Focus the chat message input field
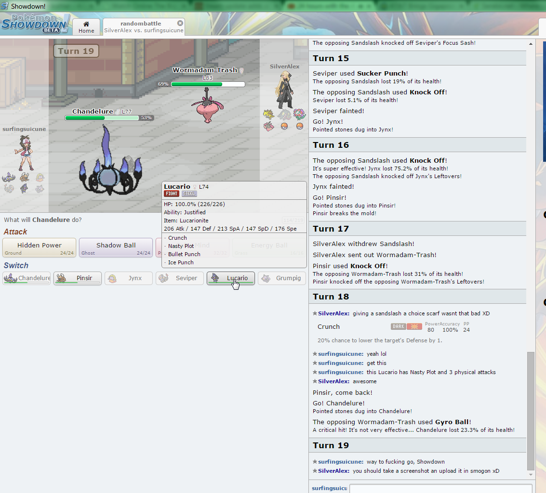Viewport: 546px width, 493px height. tap(440, 488)
